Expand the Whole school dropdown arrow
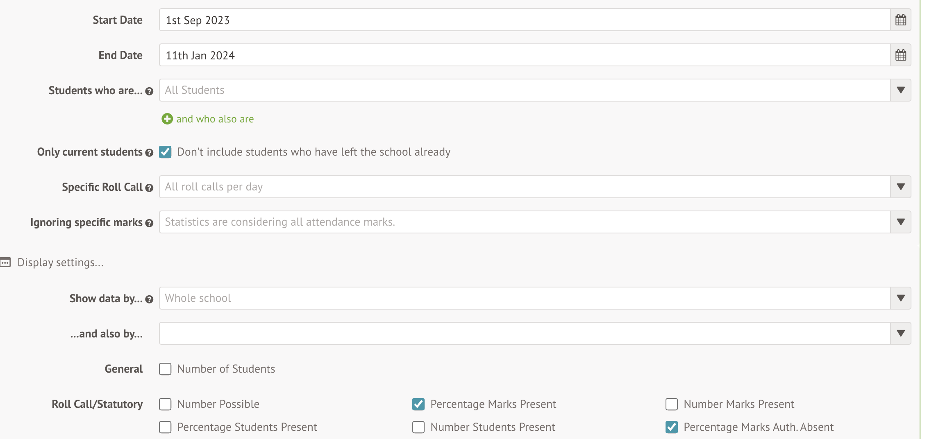The height and width of the screenshot is (439, 927). [900, 299]
